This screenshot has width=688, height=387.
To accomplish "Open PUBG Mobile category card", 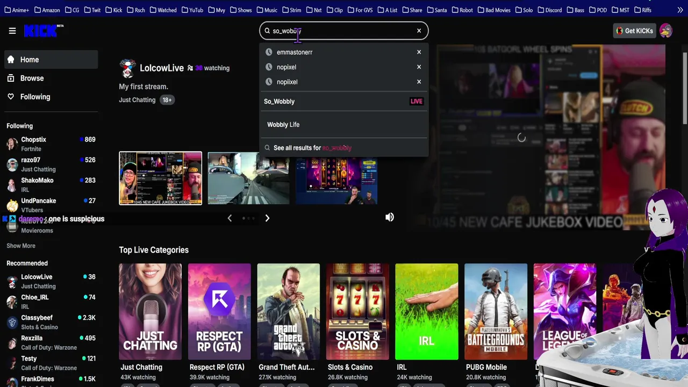I will 496,311.
